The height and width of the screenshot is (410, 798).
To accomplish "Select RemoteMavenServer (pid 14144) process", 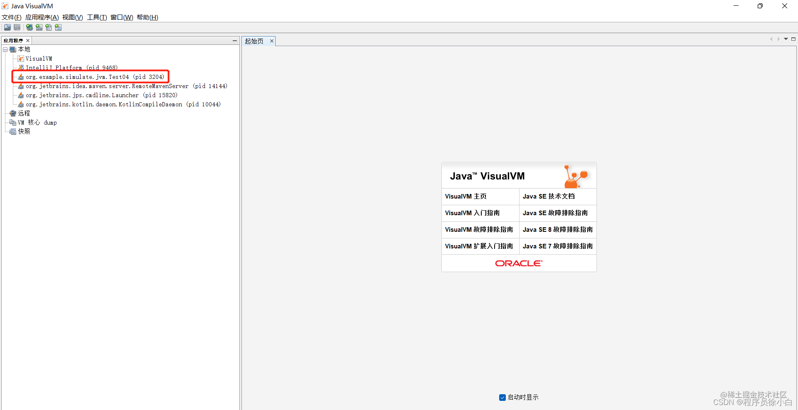I will click(127, 86).
